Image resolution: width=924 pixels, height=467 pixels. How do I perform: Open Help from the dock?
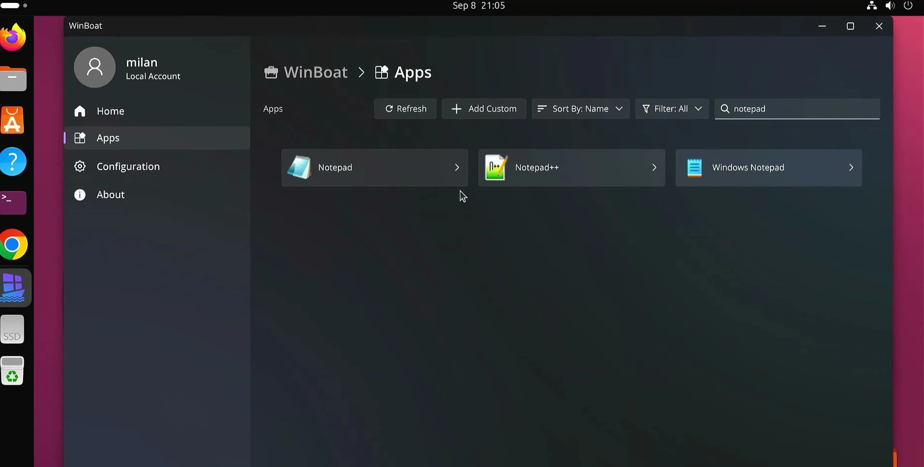[x=13, y=161]
